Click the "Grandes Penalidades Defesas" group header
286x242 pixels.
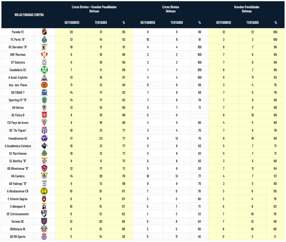[247, 9]
